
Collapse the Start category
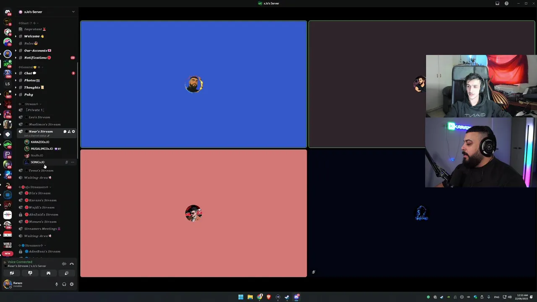pyautogui.click(x=29, y=23)
